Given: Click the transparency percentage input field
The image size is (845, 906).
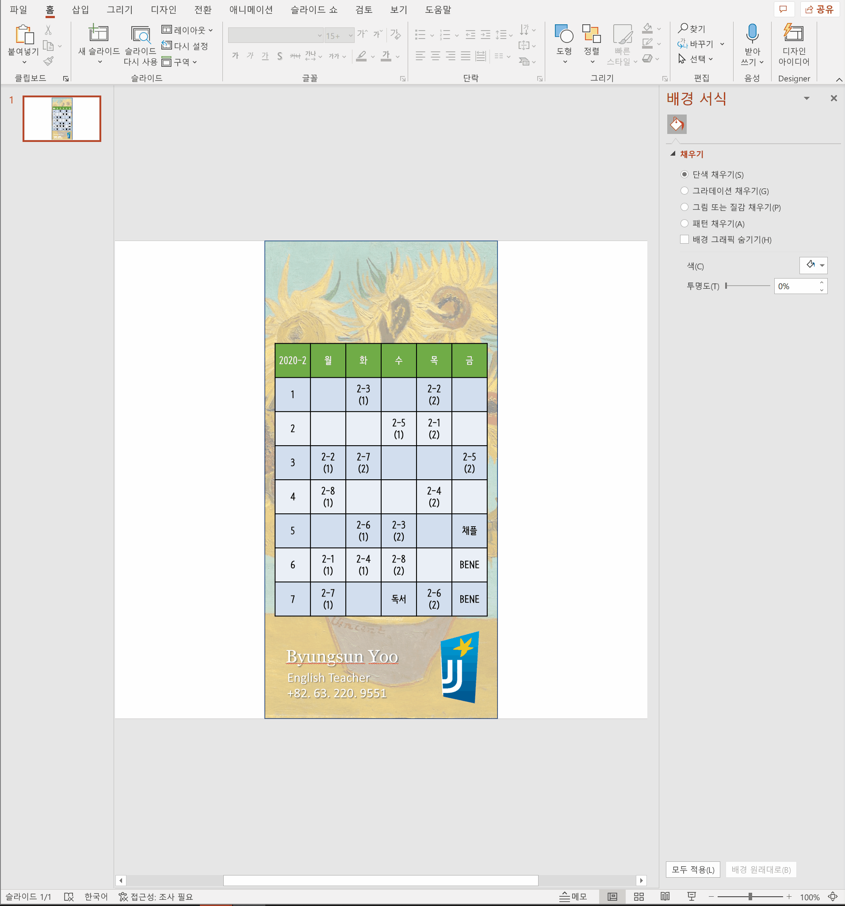Looking at the screenshot, I should (795, 286).
